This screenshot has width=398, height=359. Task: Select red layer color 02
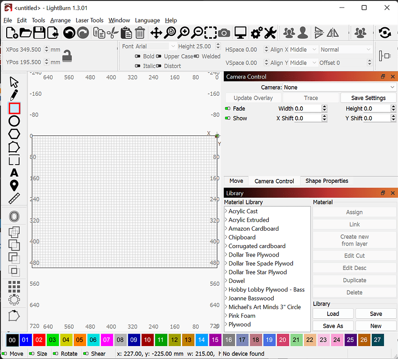(x=39, y=340)
